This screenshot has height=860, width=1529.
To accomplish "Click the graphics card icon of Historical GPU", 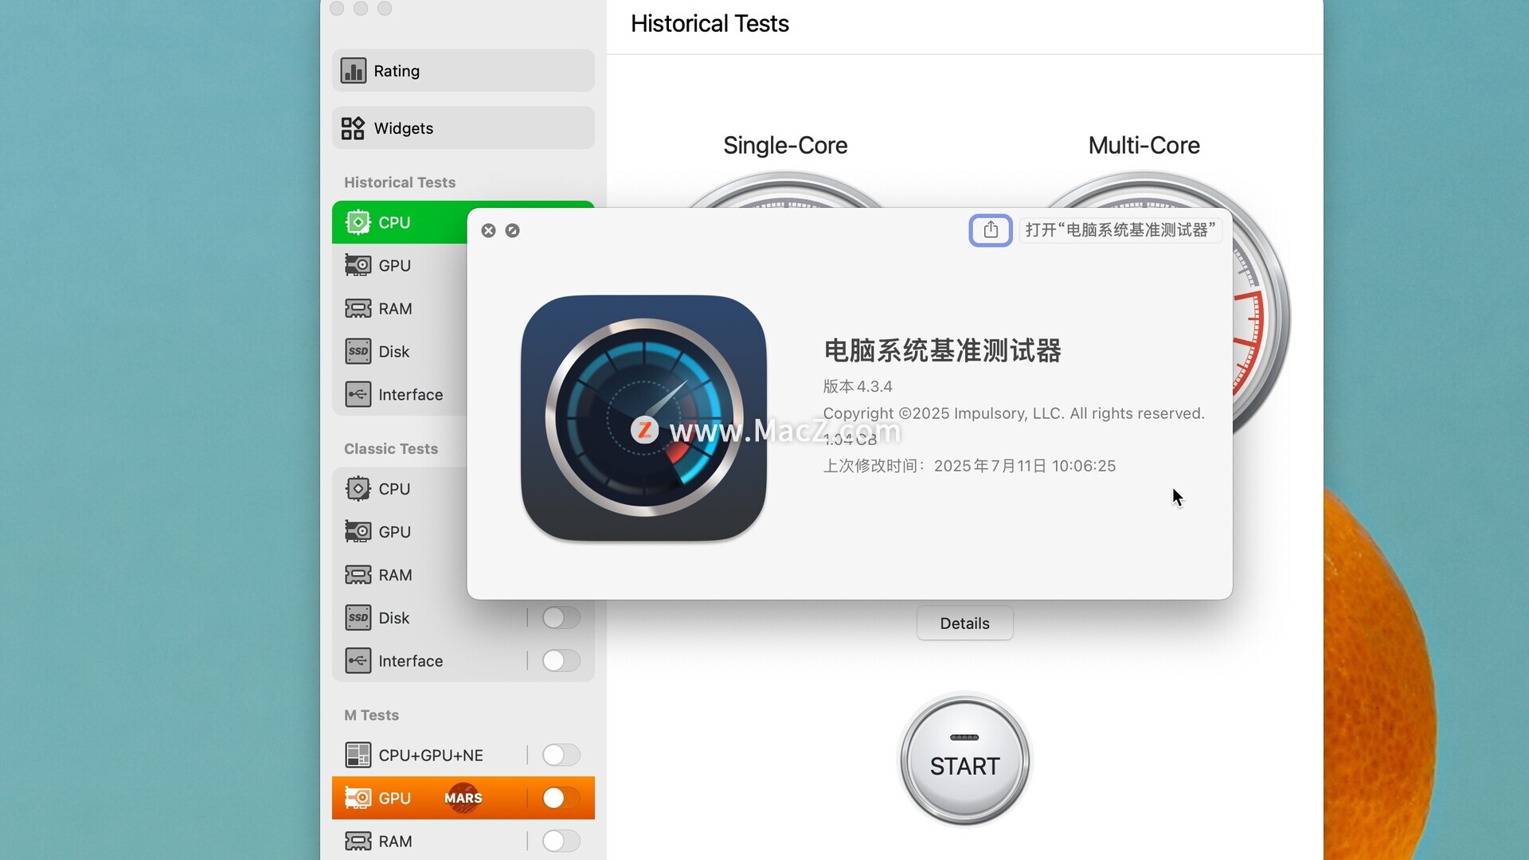I will click(x=358, y=265).
